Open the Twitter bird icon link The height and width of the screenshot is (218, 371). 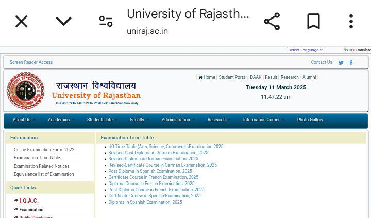click(x=341, y=63)
